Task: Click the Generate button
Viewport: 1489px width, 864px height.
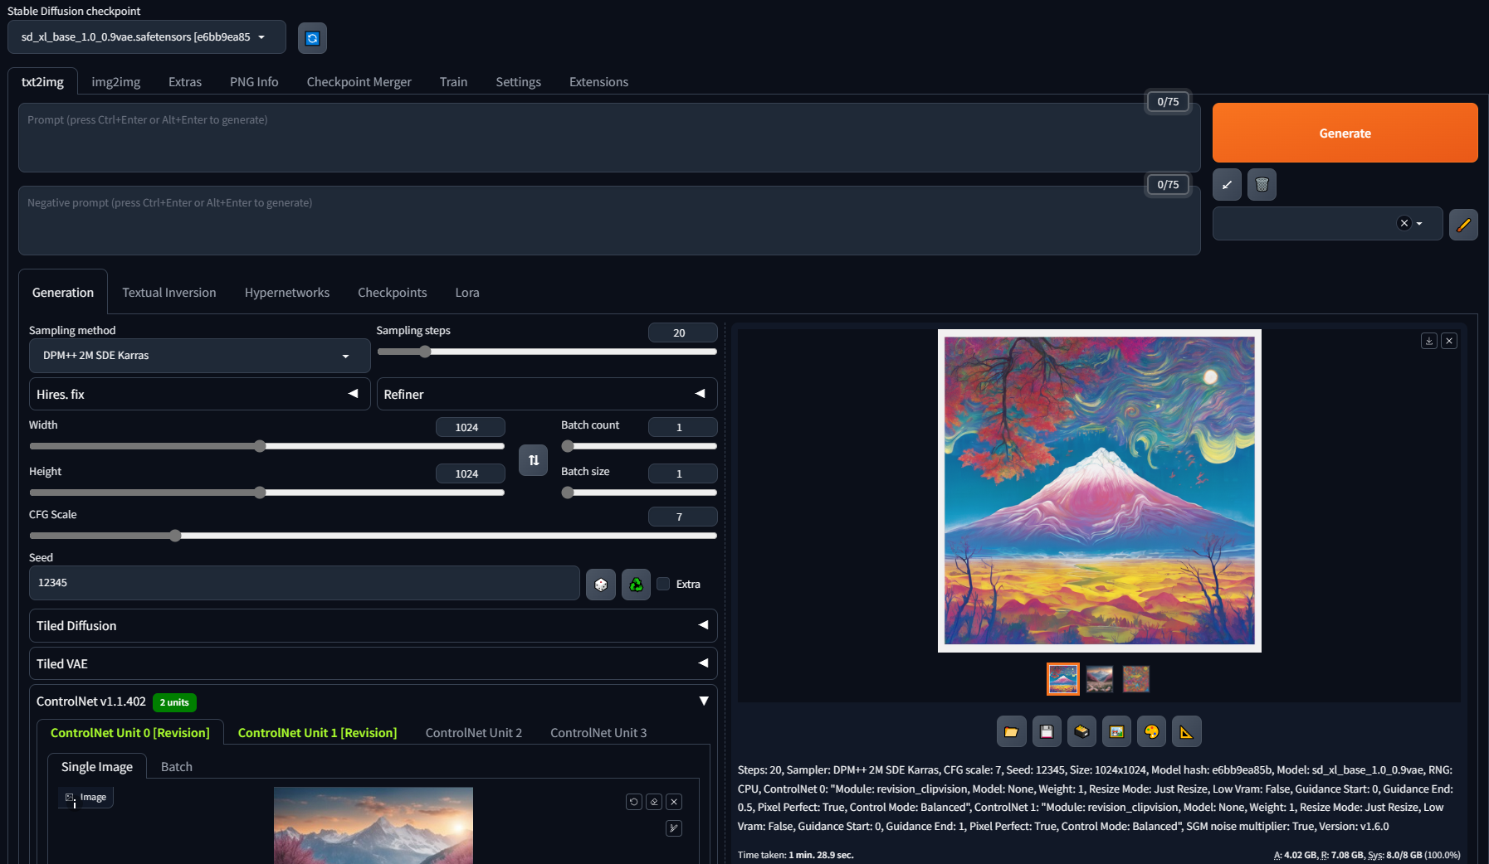Action: [x=1345, y=133]
